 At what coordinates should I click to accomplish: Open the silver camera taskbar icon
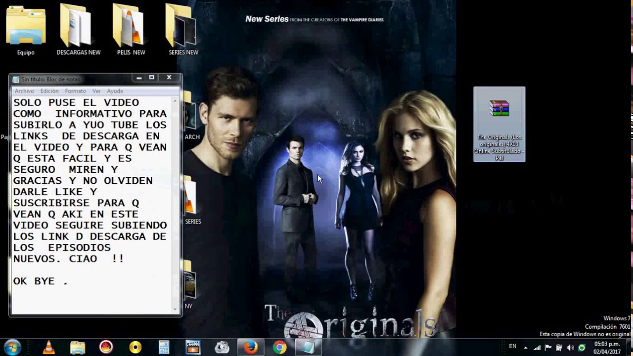pos(222,348)
